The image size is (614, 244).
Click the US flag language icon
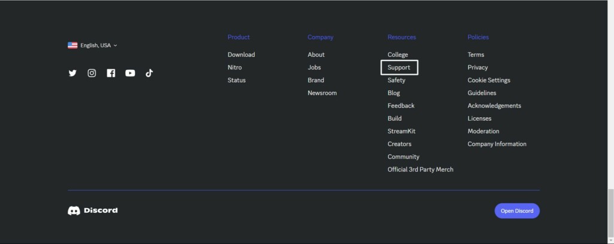coord(73,45)
